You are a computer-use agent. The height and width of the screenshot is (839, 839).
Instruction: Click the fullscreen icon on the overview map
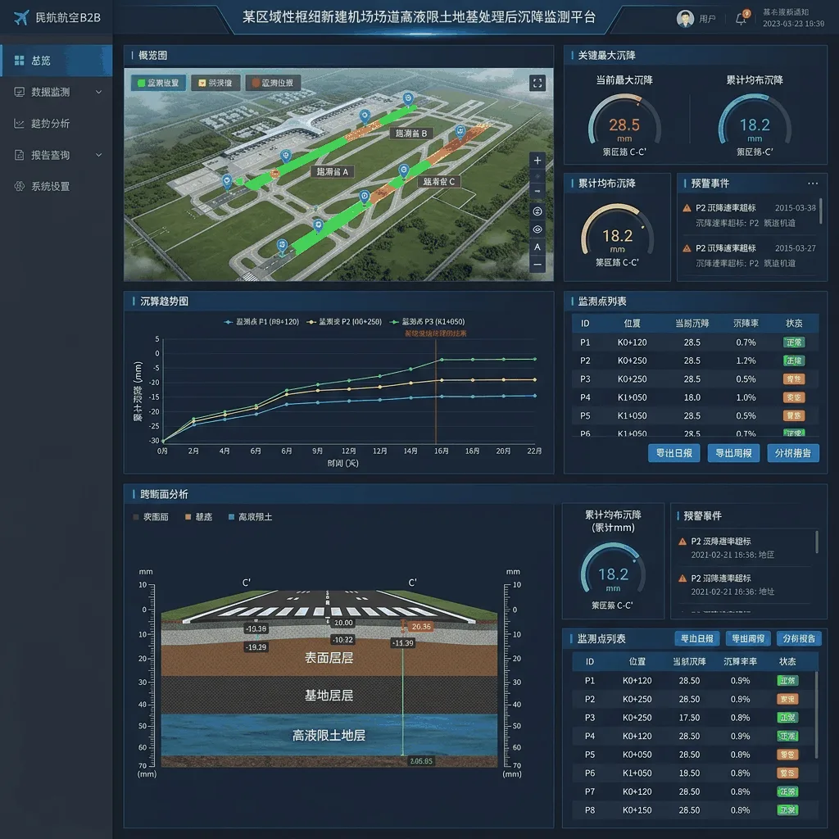[537, 83]
